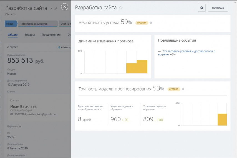Copy the deal link using the chain icon
Image resolution: width=237 pixels, height=158 pixels.
click(56, 8)
